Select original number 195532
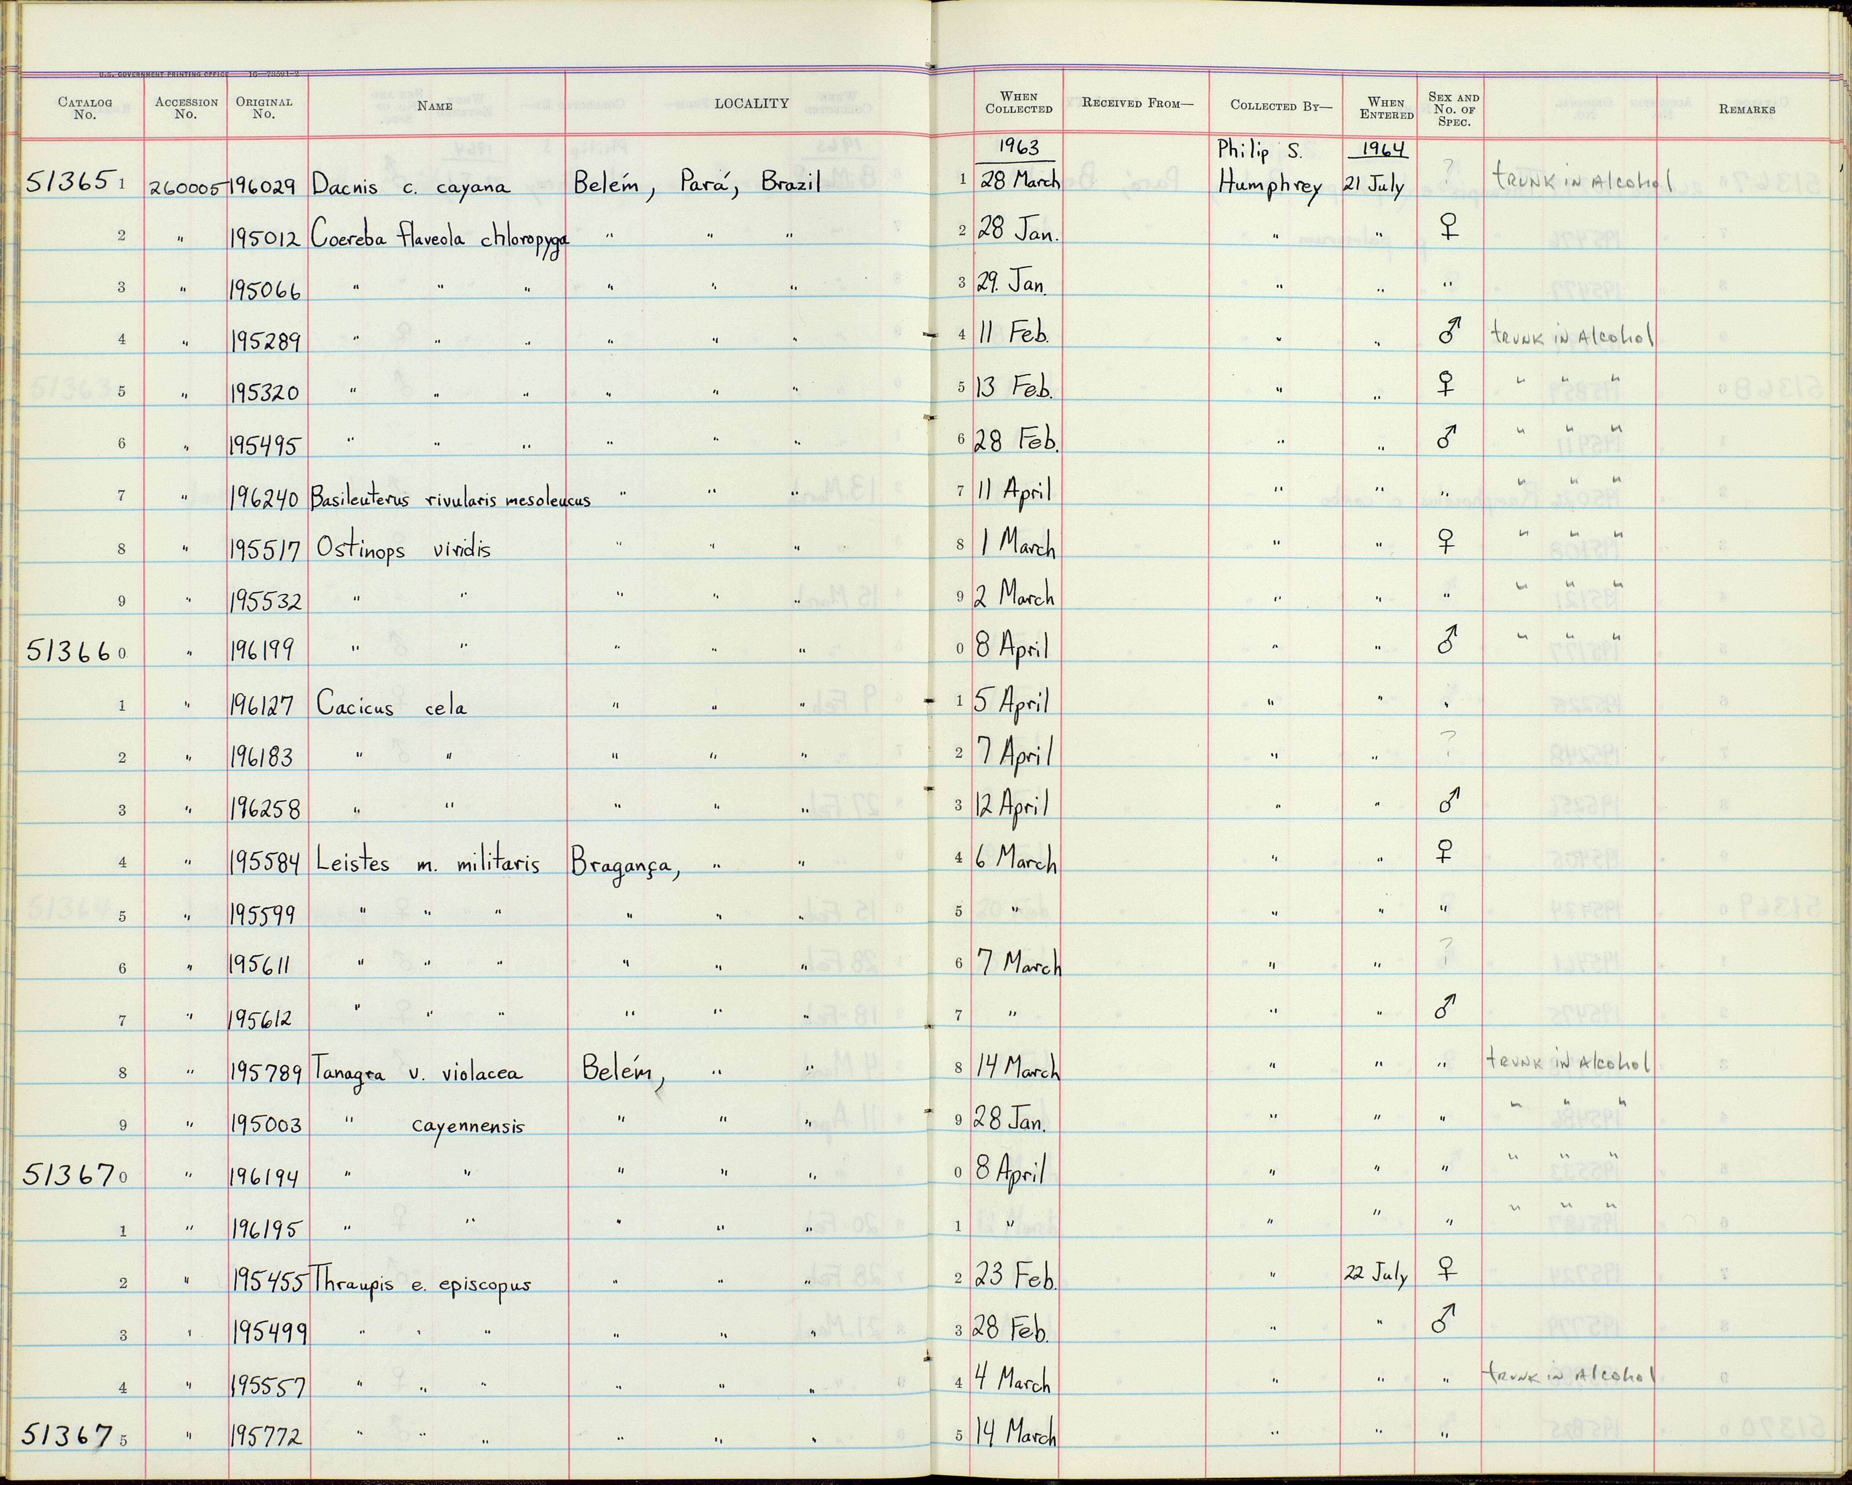1852x1485 pixels. click(266, 601)
